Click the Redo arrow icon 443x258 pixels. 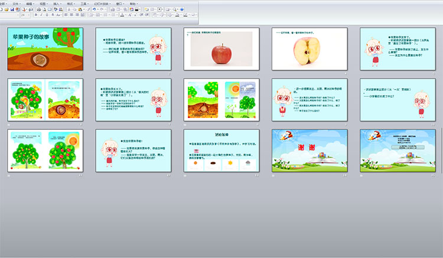point(102,9)
